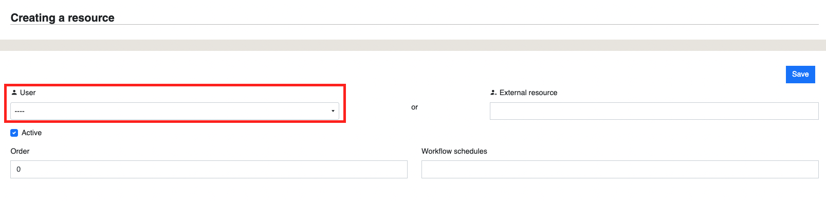This screenshot has height=201, width=826.
Task: Click the grey bar under the heading
Action: [413, 45]
